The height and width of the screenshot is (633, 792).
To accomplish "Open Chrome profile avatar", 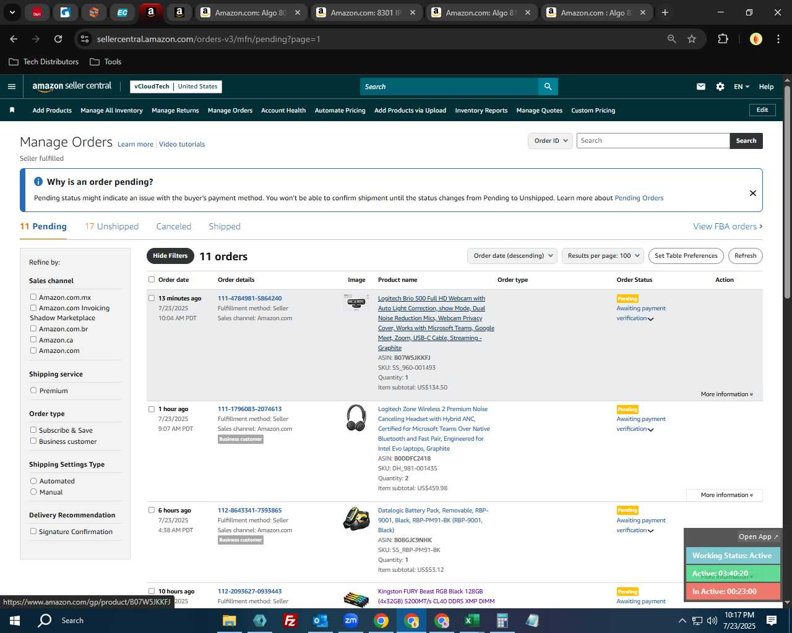I will pos(755,39).
